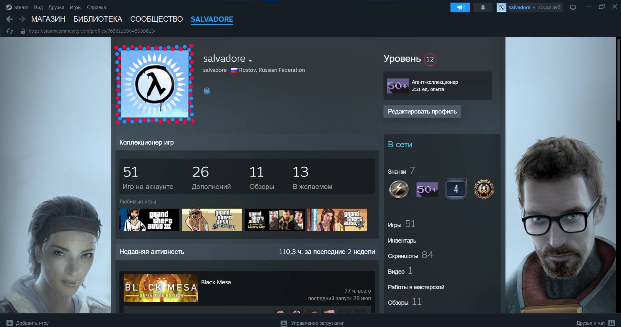Open the Steam menu
This screenshot has height=327, width=621.
21,7
